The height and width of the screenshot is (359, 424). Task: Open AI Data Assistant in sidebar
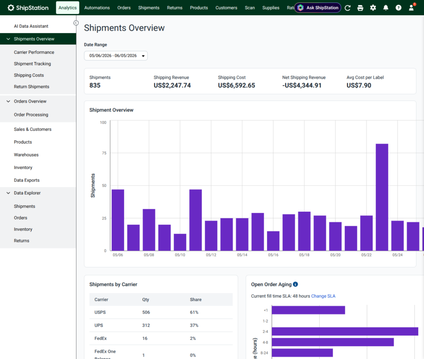[x=31, y=26]
